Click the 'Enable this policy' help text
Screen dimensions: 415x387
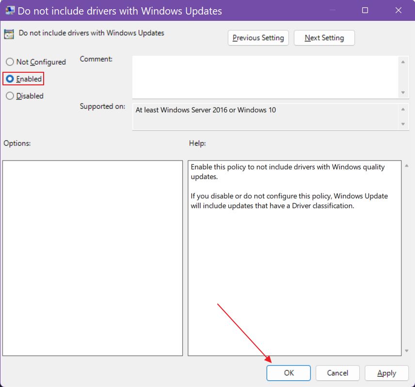(x=287, y=172)
